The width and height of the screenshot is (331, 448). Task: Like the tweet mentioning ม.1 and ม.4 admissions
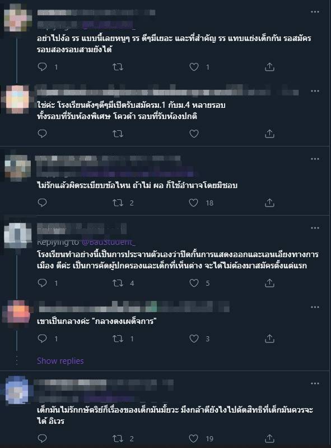194,134
